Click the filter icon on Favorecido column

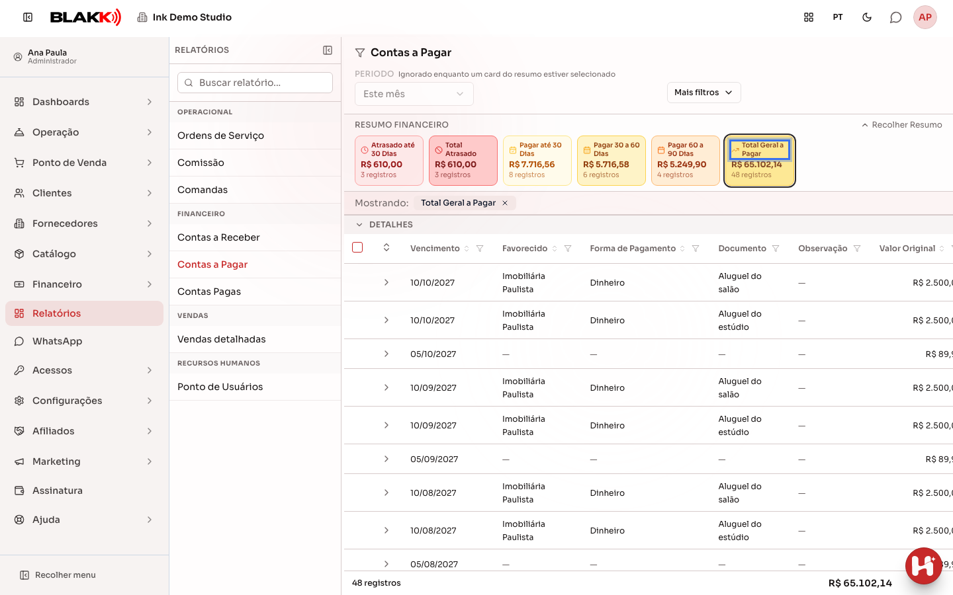(568, 249)
